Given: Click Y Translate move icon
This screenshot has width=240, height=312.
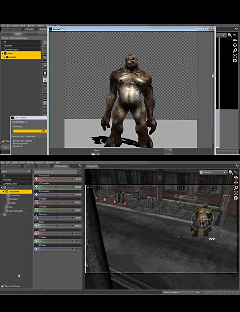Looking at the screenshot, I should coord(36,187).
